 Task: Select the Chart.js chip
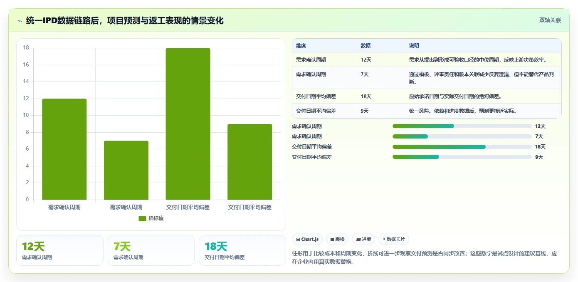pos(308,239)
